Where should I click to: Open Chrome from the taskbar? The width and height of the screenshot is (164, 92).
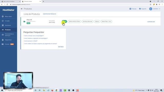[56, 90]
